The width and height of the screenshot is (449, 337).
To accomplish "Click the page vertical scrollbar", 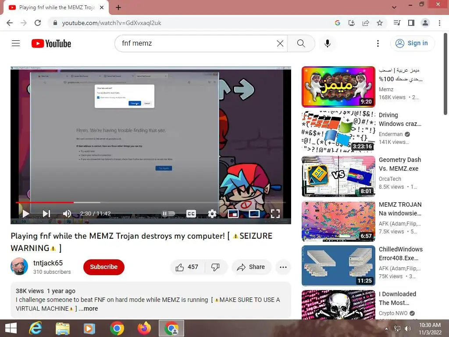I will 445,75.
